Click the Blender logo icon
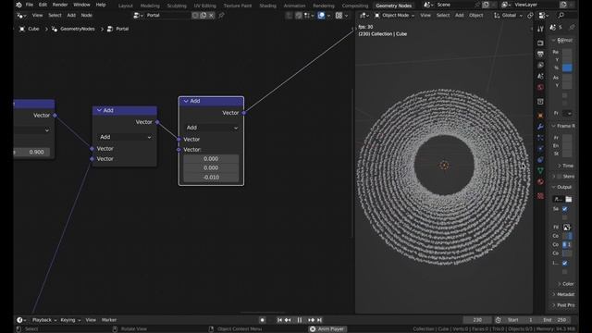This screenshot has height=333, width=592. point(18,5)
